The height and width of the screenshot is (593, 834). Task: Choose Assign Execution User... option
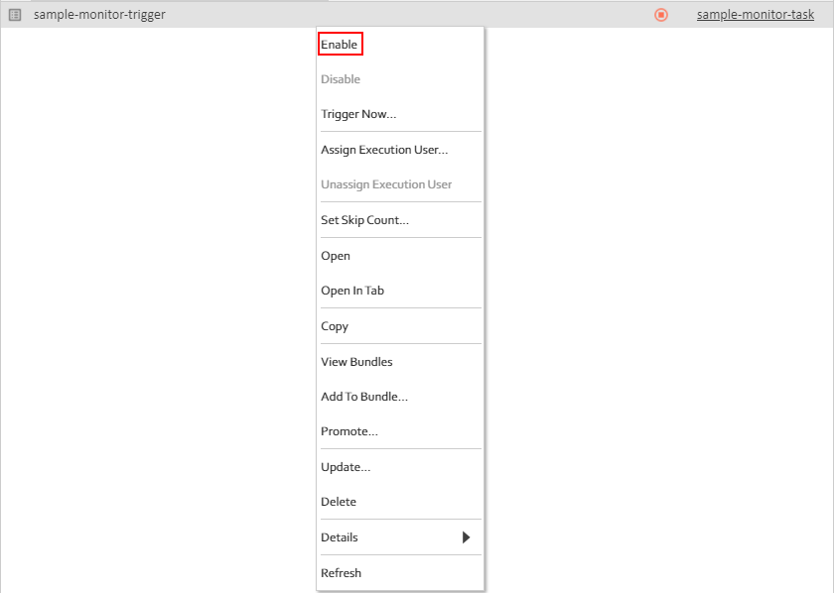coord(384,150)
